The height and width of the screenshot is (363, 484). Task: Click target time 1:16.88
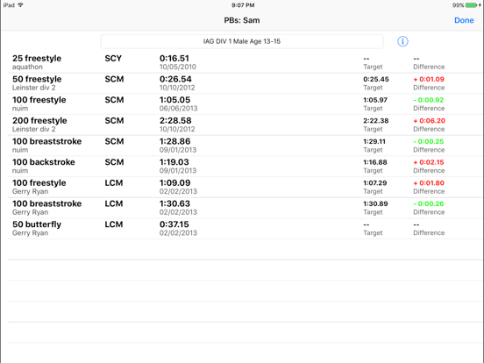[375, 161]
